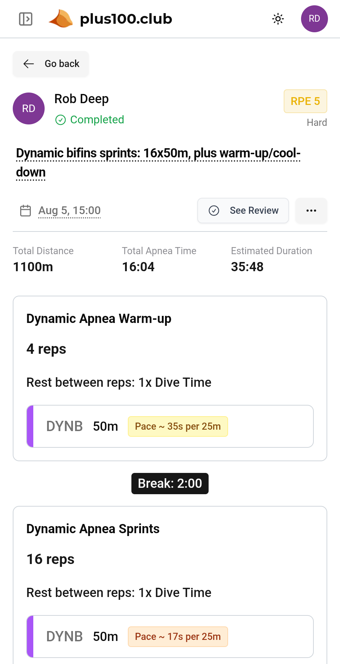Click the Pace ~ 35s per 25m badge
Viewport: 340px width, 664px height.
[x=178, y=426]
